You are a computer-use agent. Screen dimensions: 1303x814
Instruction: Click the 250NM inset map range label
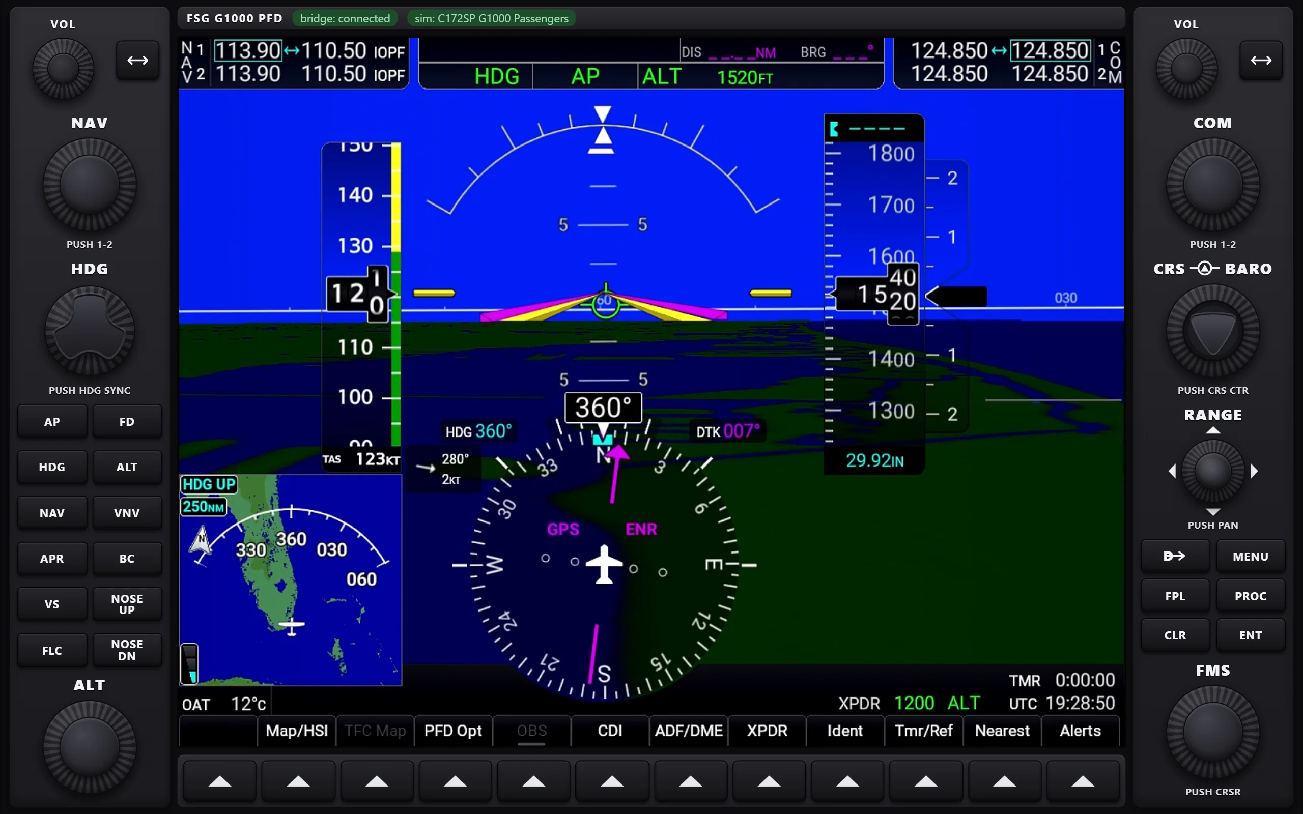pos(204,507)
